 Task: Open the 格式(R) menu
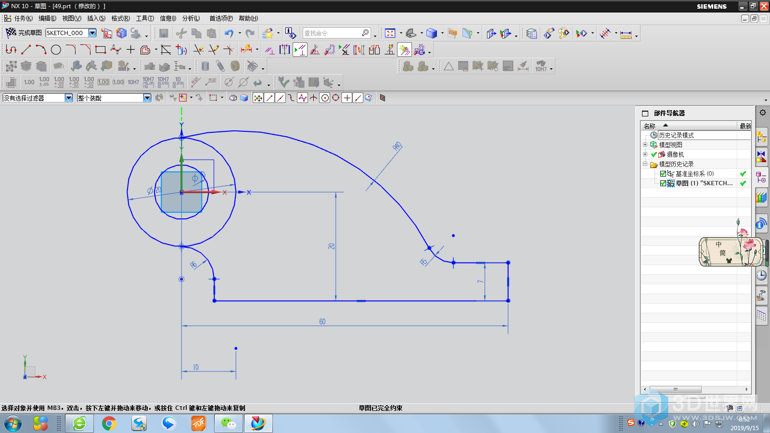(x=121, y=18)
